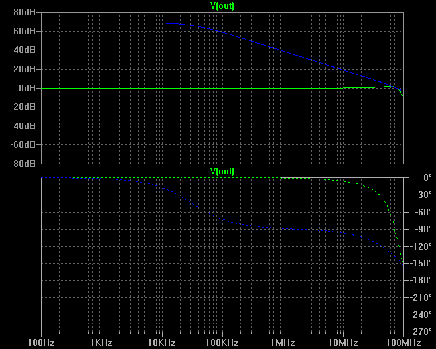Click the -210° phase axis label
436x349 pixels.
coord(421,298)
